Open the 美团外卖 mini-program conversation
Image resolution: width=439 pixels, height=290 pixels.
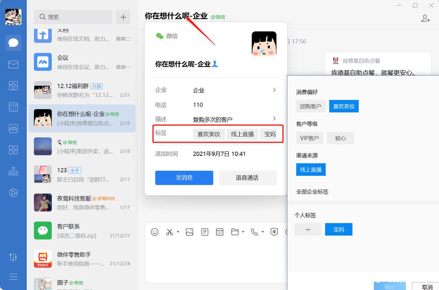point(82,146)
